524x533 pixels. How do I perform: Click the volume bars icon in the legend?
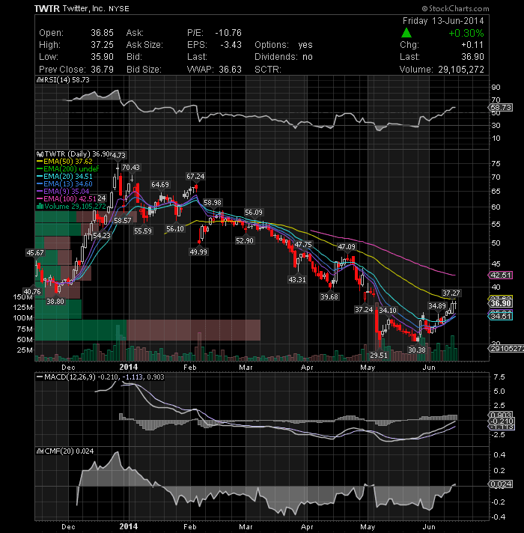click(40, 206)
